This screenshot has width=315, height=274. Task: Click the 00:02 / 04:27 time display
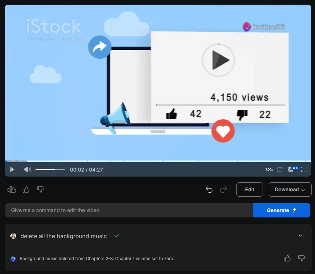86,170
